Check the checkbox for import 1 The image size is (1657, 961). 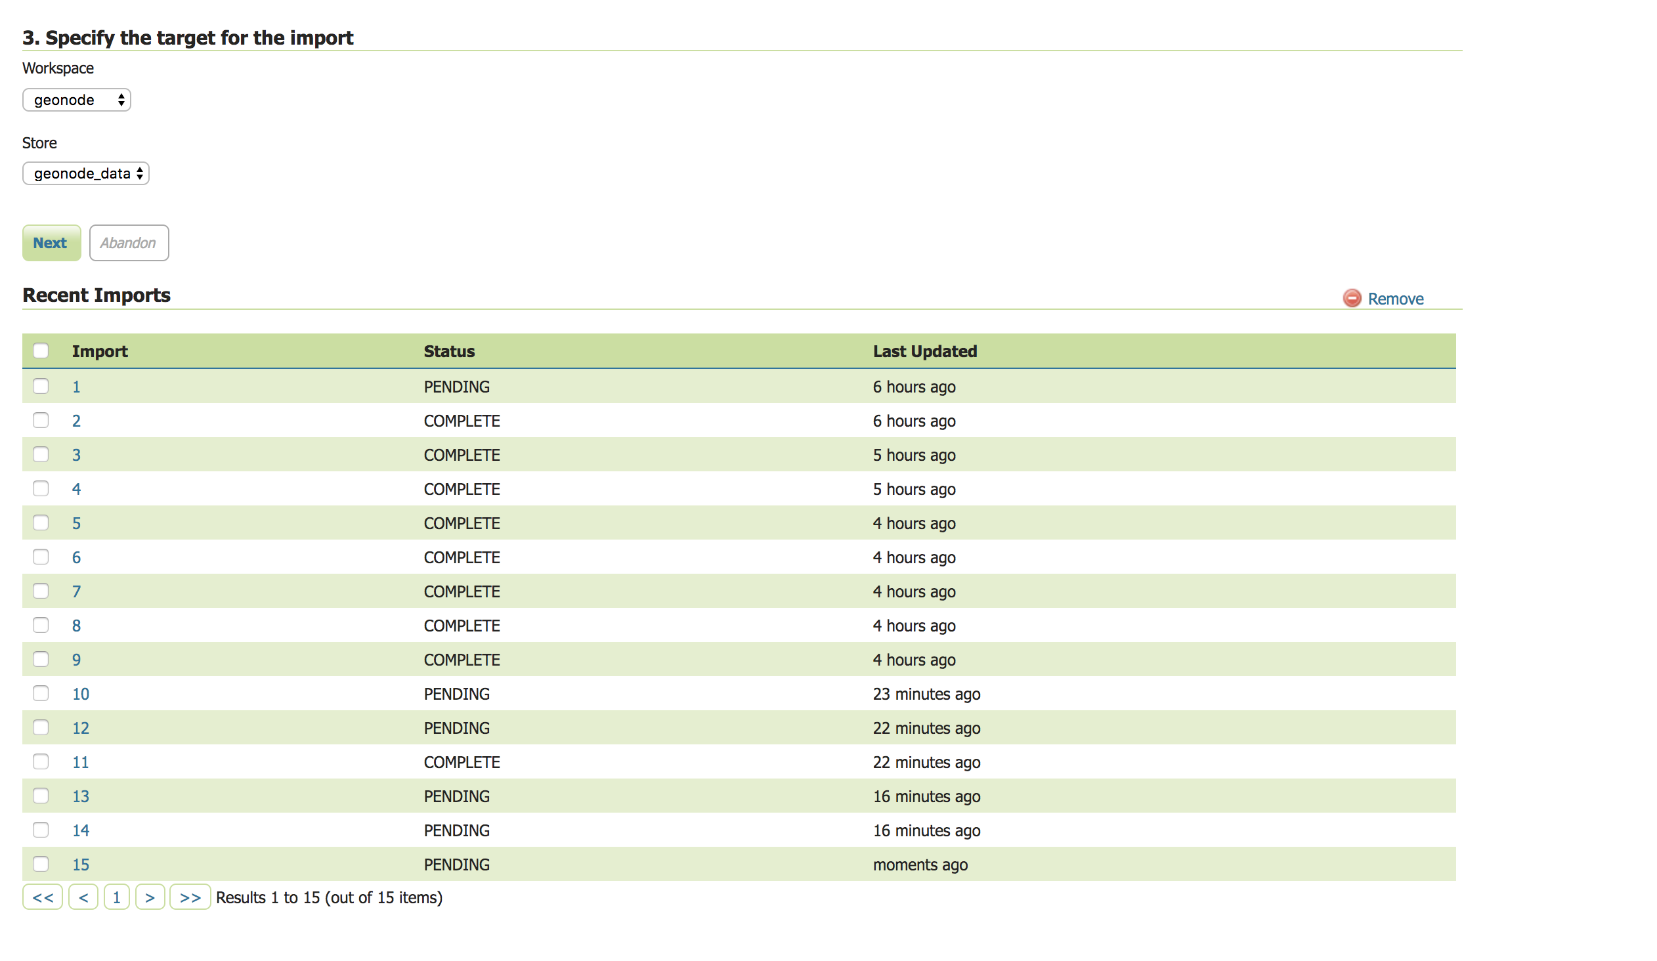pyautogui.click(x=41, y=387)
